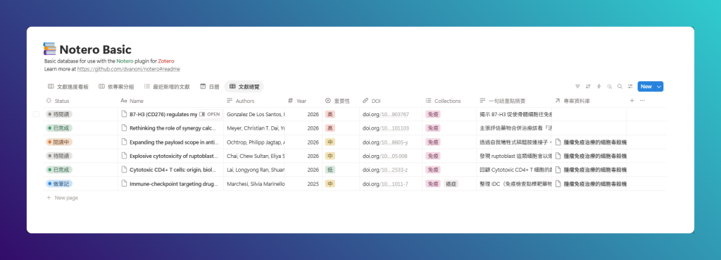Open the 高 importance tag in the B7-H3 row
721x260 pixels.
(330, 114)
